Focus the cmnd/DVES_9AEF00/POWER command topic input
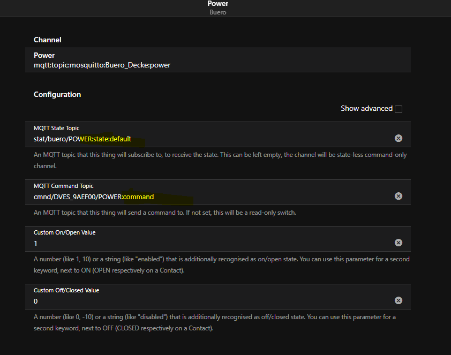The image size is (451, 355). pos(212,197)
